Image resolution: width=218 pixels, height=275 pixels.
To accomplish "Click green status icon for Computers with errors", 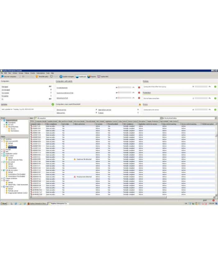I will [x=215, y=110].
